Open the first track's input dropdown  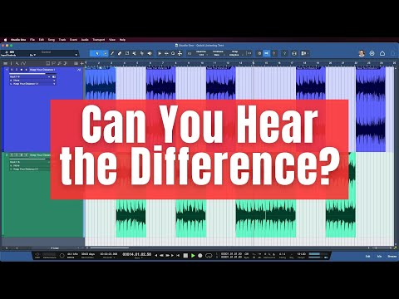pos(31,76)
